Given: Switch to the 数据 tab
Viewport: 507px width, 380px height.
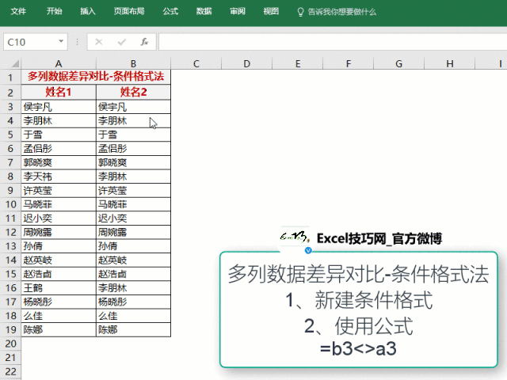Looking at the screenshot, I should pos(204,12).
